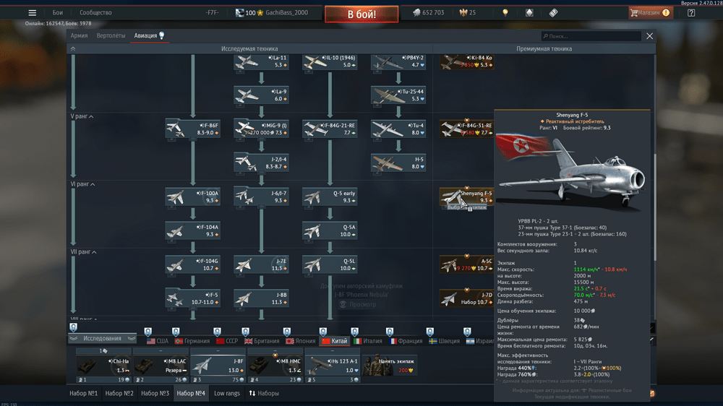Switch nation to Япония
The height and width of the screenshot is (406, 723).
pos(301,341)
